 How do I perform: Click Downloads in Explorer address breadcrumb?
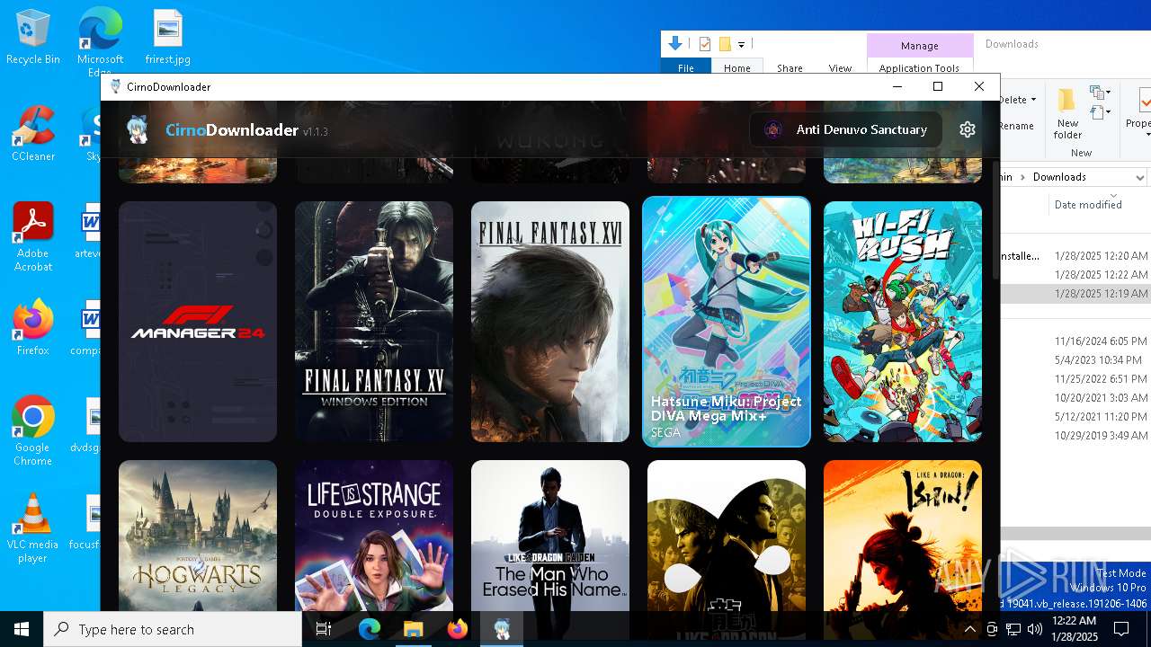1059,177
